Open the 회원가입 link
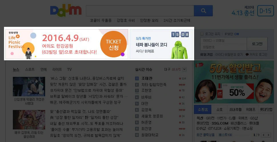 tap(206, 55)
